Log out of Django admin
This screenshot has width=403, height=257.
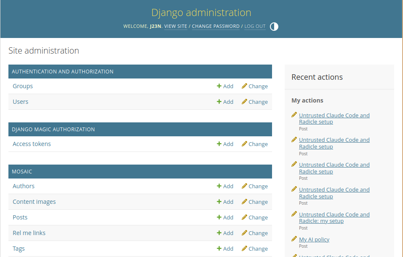click(x=255, y=26)
